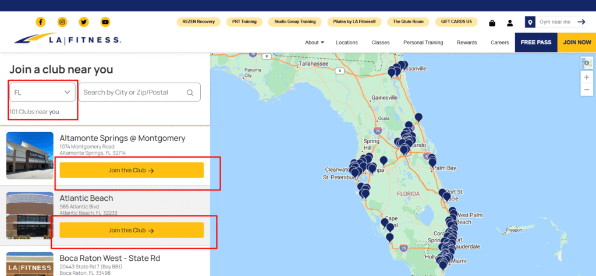596x276 pixels.
Task: Open the Twitter social icon
Action: 84,22
